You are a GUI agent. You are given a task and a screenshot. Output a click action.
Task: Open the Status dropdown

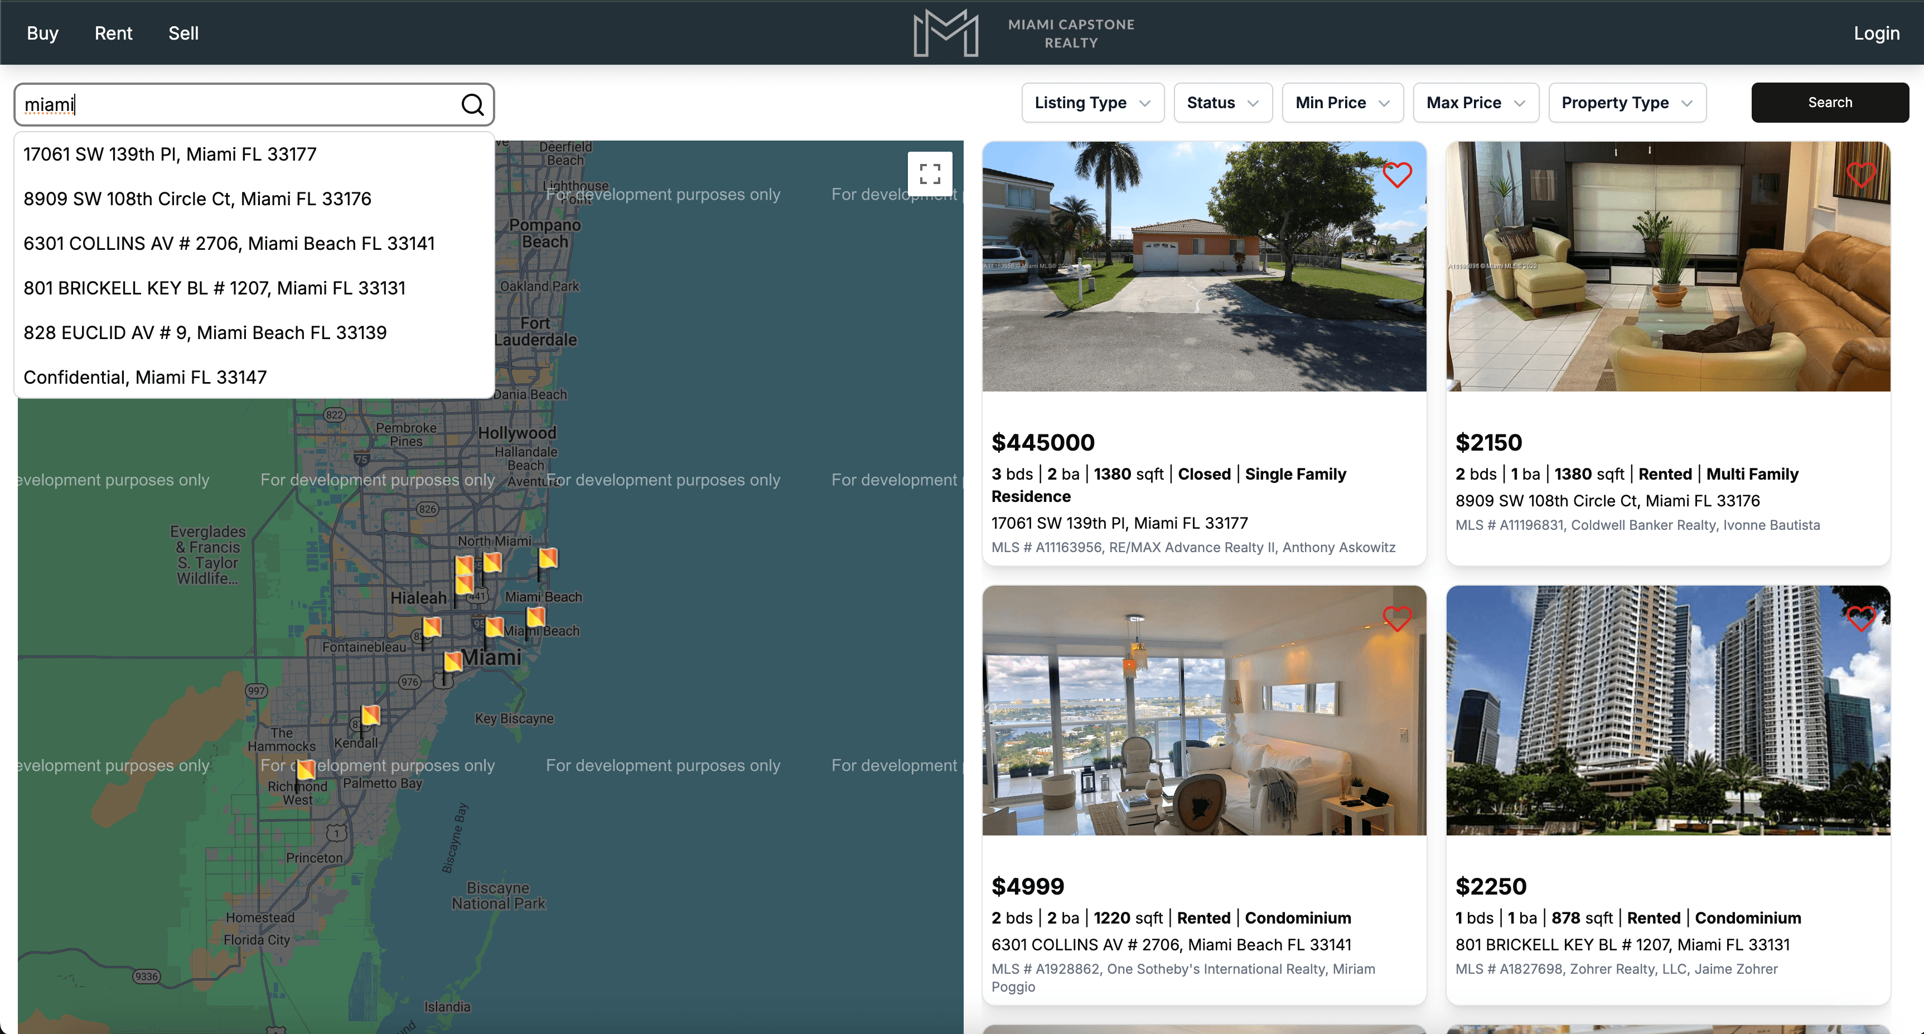[x=1222, y=103]
